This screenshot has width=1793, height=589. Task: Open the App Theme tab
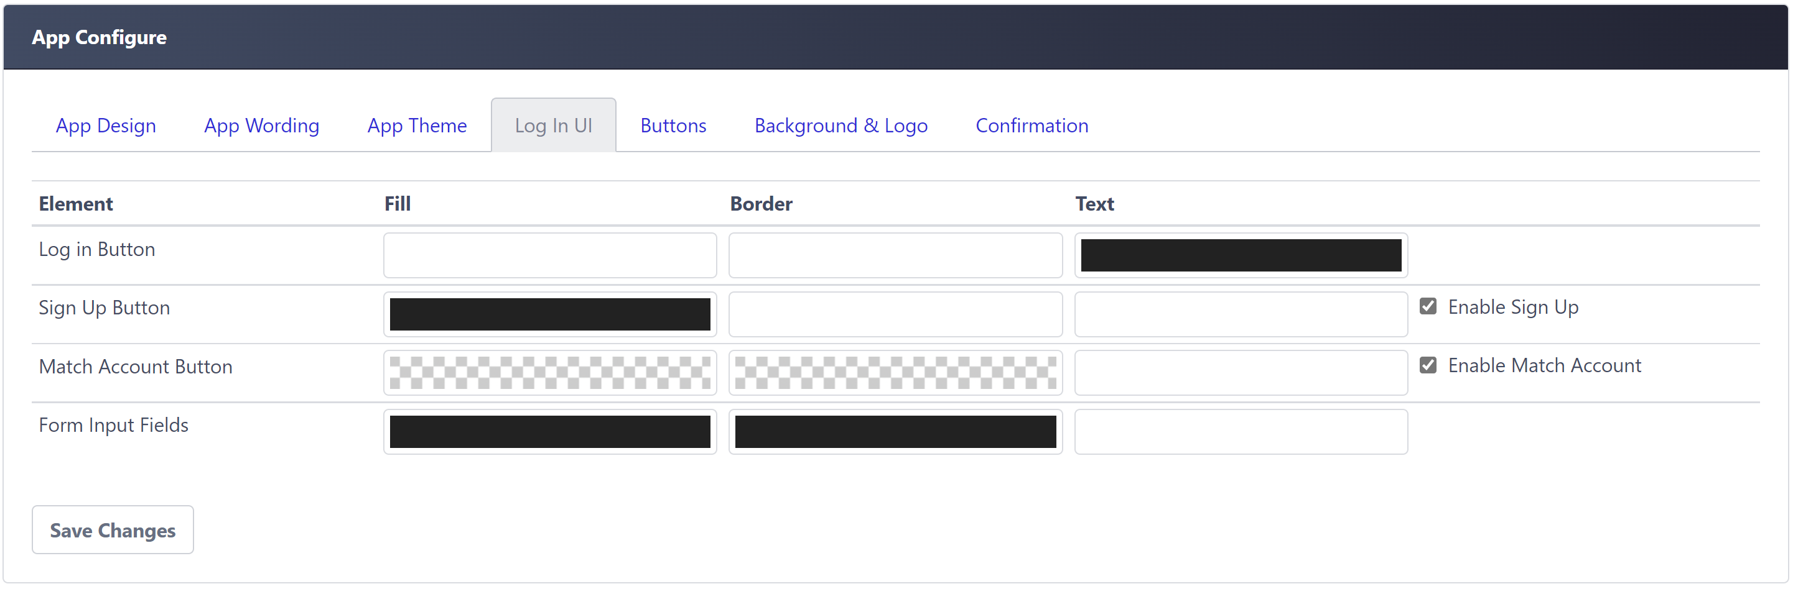click(417, 126)
